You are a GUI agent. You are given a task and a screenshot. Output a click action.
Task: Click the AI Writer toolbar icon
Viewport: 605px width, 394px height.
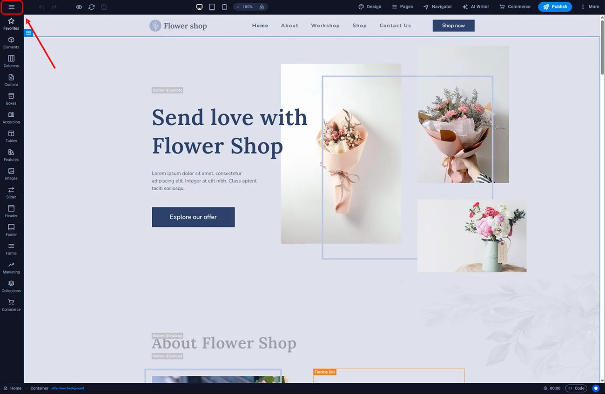[476, 7]
